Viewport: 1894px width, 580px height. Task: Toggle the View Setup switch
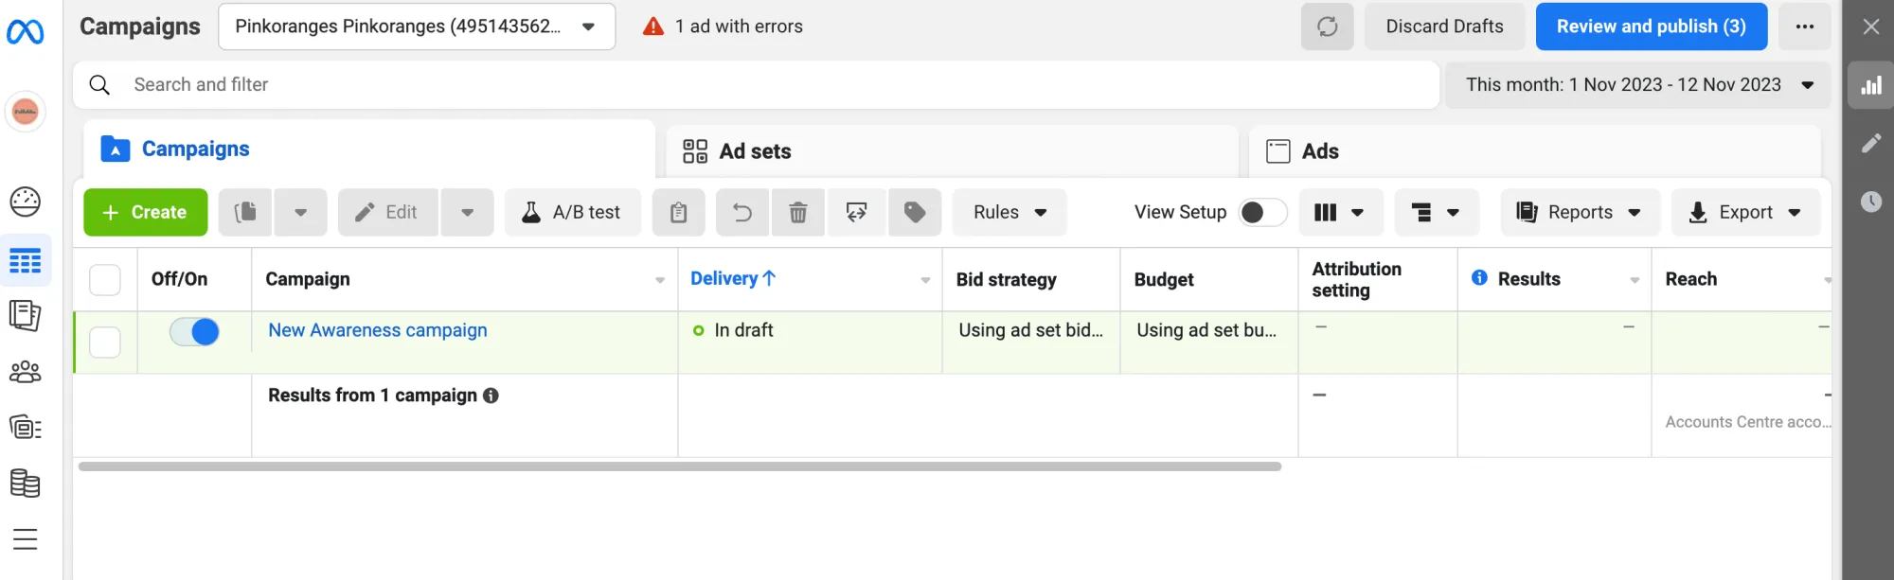click(x=1262, y=213)
